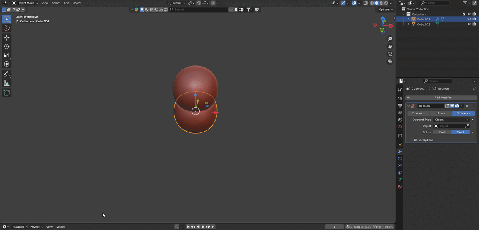The width and height of the screenshot is (479, 230).
Task: Open the Object Data mesh properties tab
Action: coord(400,180)
